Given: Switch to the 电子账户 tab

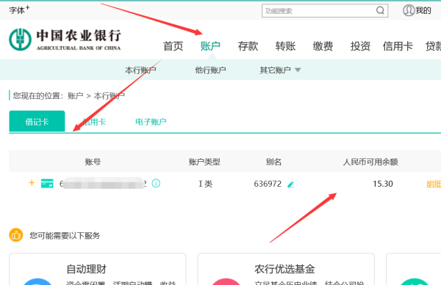Looking at the screenshot, I should (x=151, y=122).
